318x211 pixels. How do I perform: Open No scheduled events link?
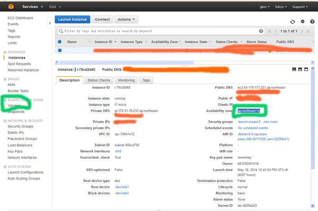coord(253,128)
